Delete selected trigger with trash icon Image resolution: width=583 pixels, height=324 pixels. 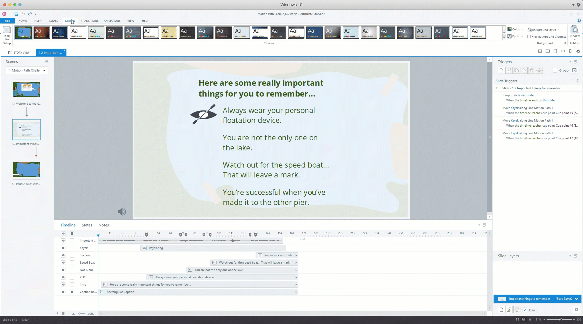coord(531,71)
